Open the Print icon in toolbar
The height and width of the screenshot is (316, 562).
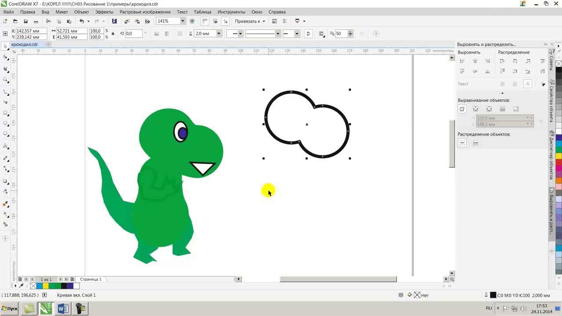click(x=36, y=21)
